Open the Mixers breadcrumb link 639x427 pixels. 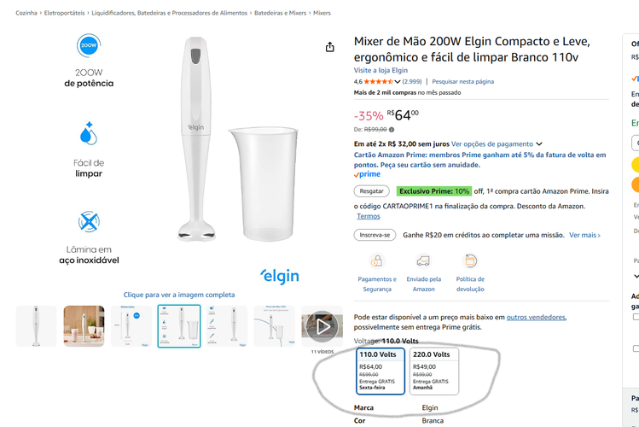tap(322, 13)
